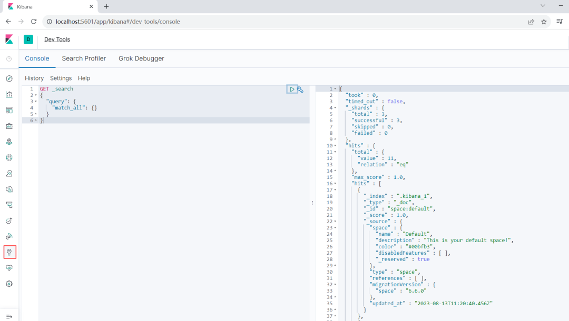Click the Dev Tools breadcrumb link
This screenshot has height=321, width=569.
coord(57,39)
